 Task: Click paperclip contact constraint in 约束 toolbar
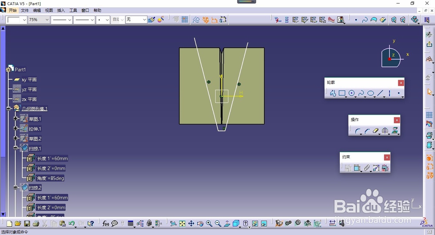tap(367, 168)
